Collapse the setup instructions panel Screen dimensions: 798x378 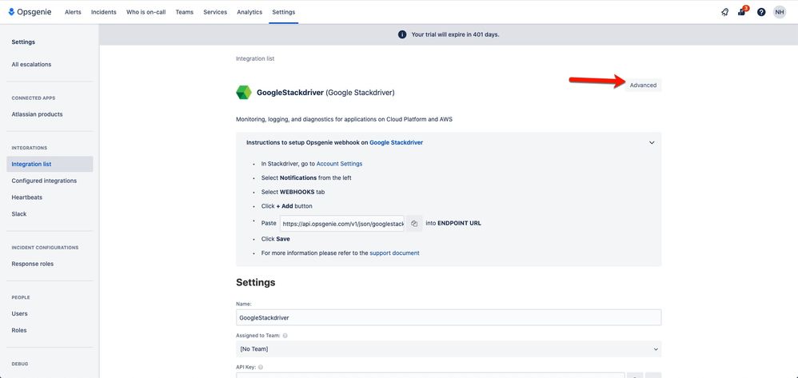click(x=652, y=143)
